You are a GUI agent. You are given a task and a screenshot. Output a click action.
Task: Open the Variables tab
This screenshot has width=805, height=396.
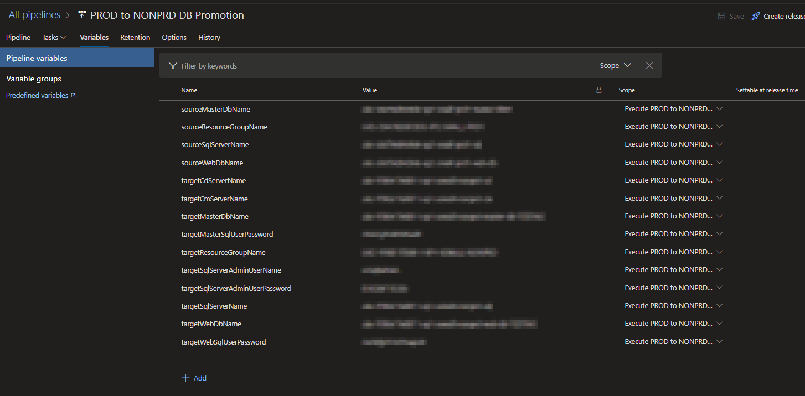(94, 37)
